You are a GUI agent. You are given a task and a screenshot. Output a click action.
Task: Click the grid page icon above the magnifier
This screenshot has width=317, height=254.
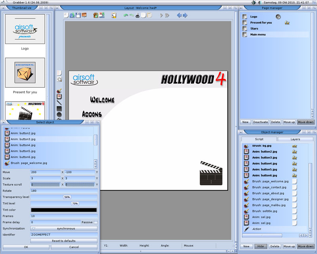(59, 73)
